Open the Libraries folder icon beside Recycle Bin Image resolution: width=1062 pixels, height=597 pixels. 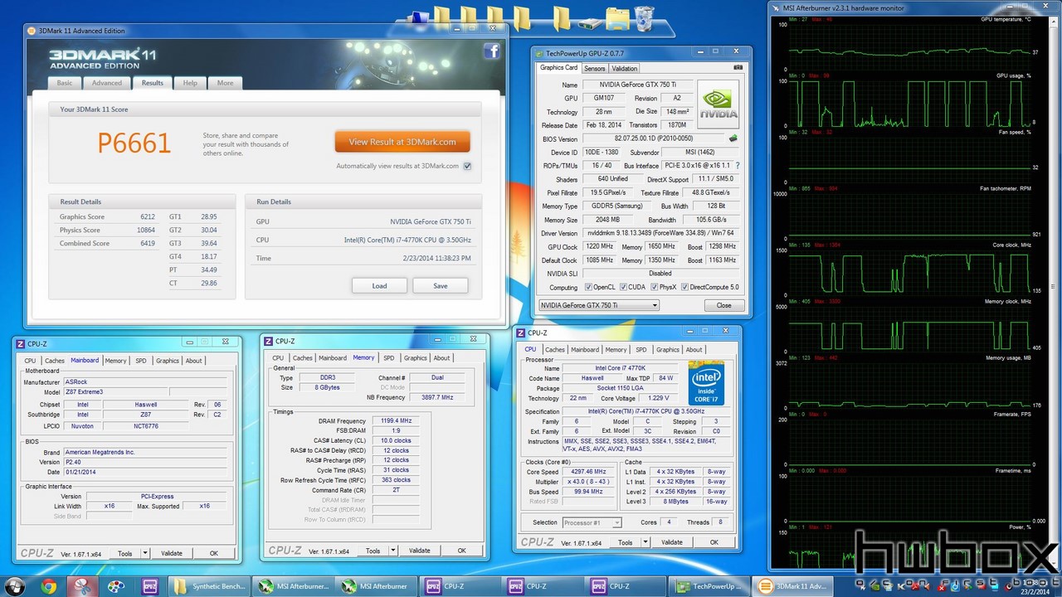(617, 17)
